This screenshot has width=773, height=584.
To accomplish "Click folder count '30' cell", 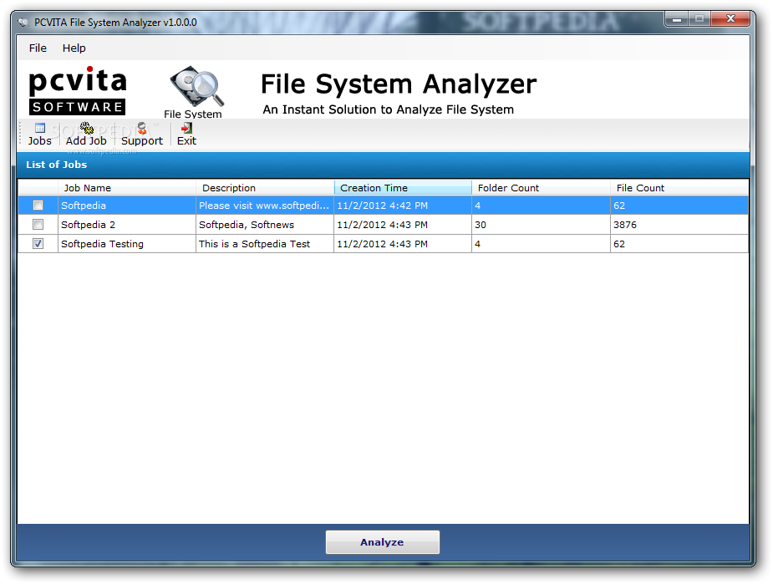I will pyautogui.click(x=541, y=224).
